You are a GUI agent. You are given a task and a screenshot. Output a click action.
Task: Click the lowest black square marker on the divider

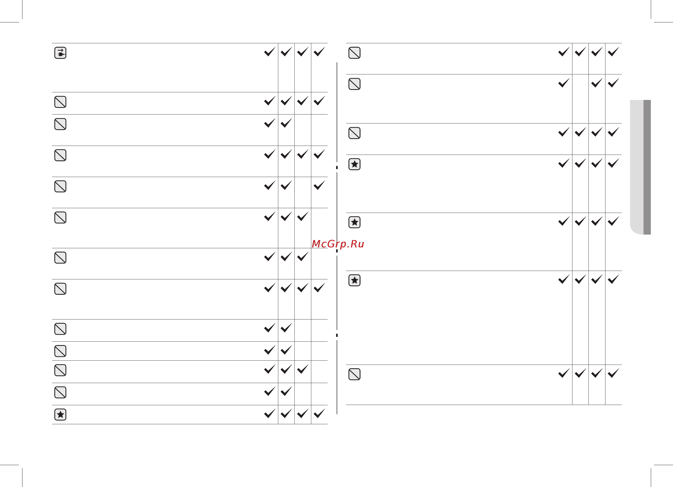[x=337, y=335]
